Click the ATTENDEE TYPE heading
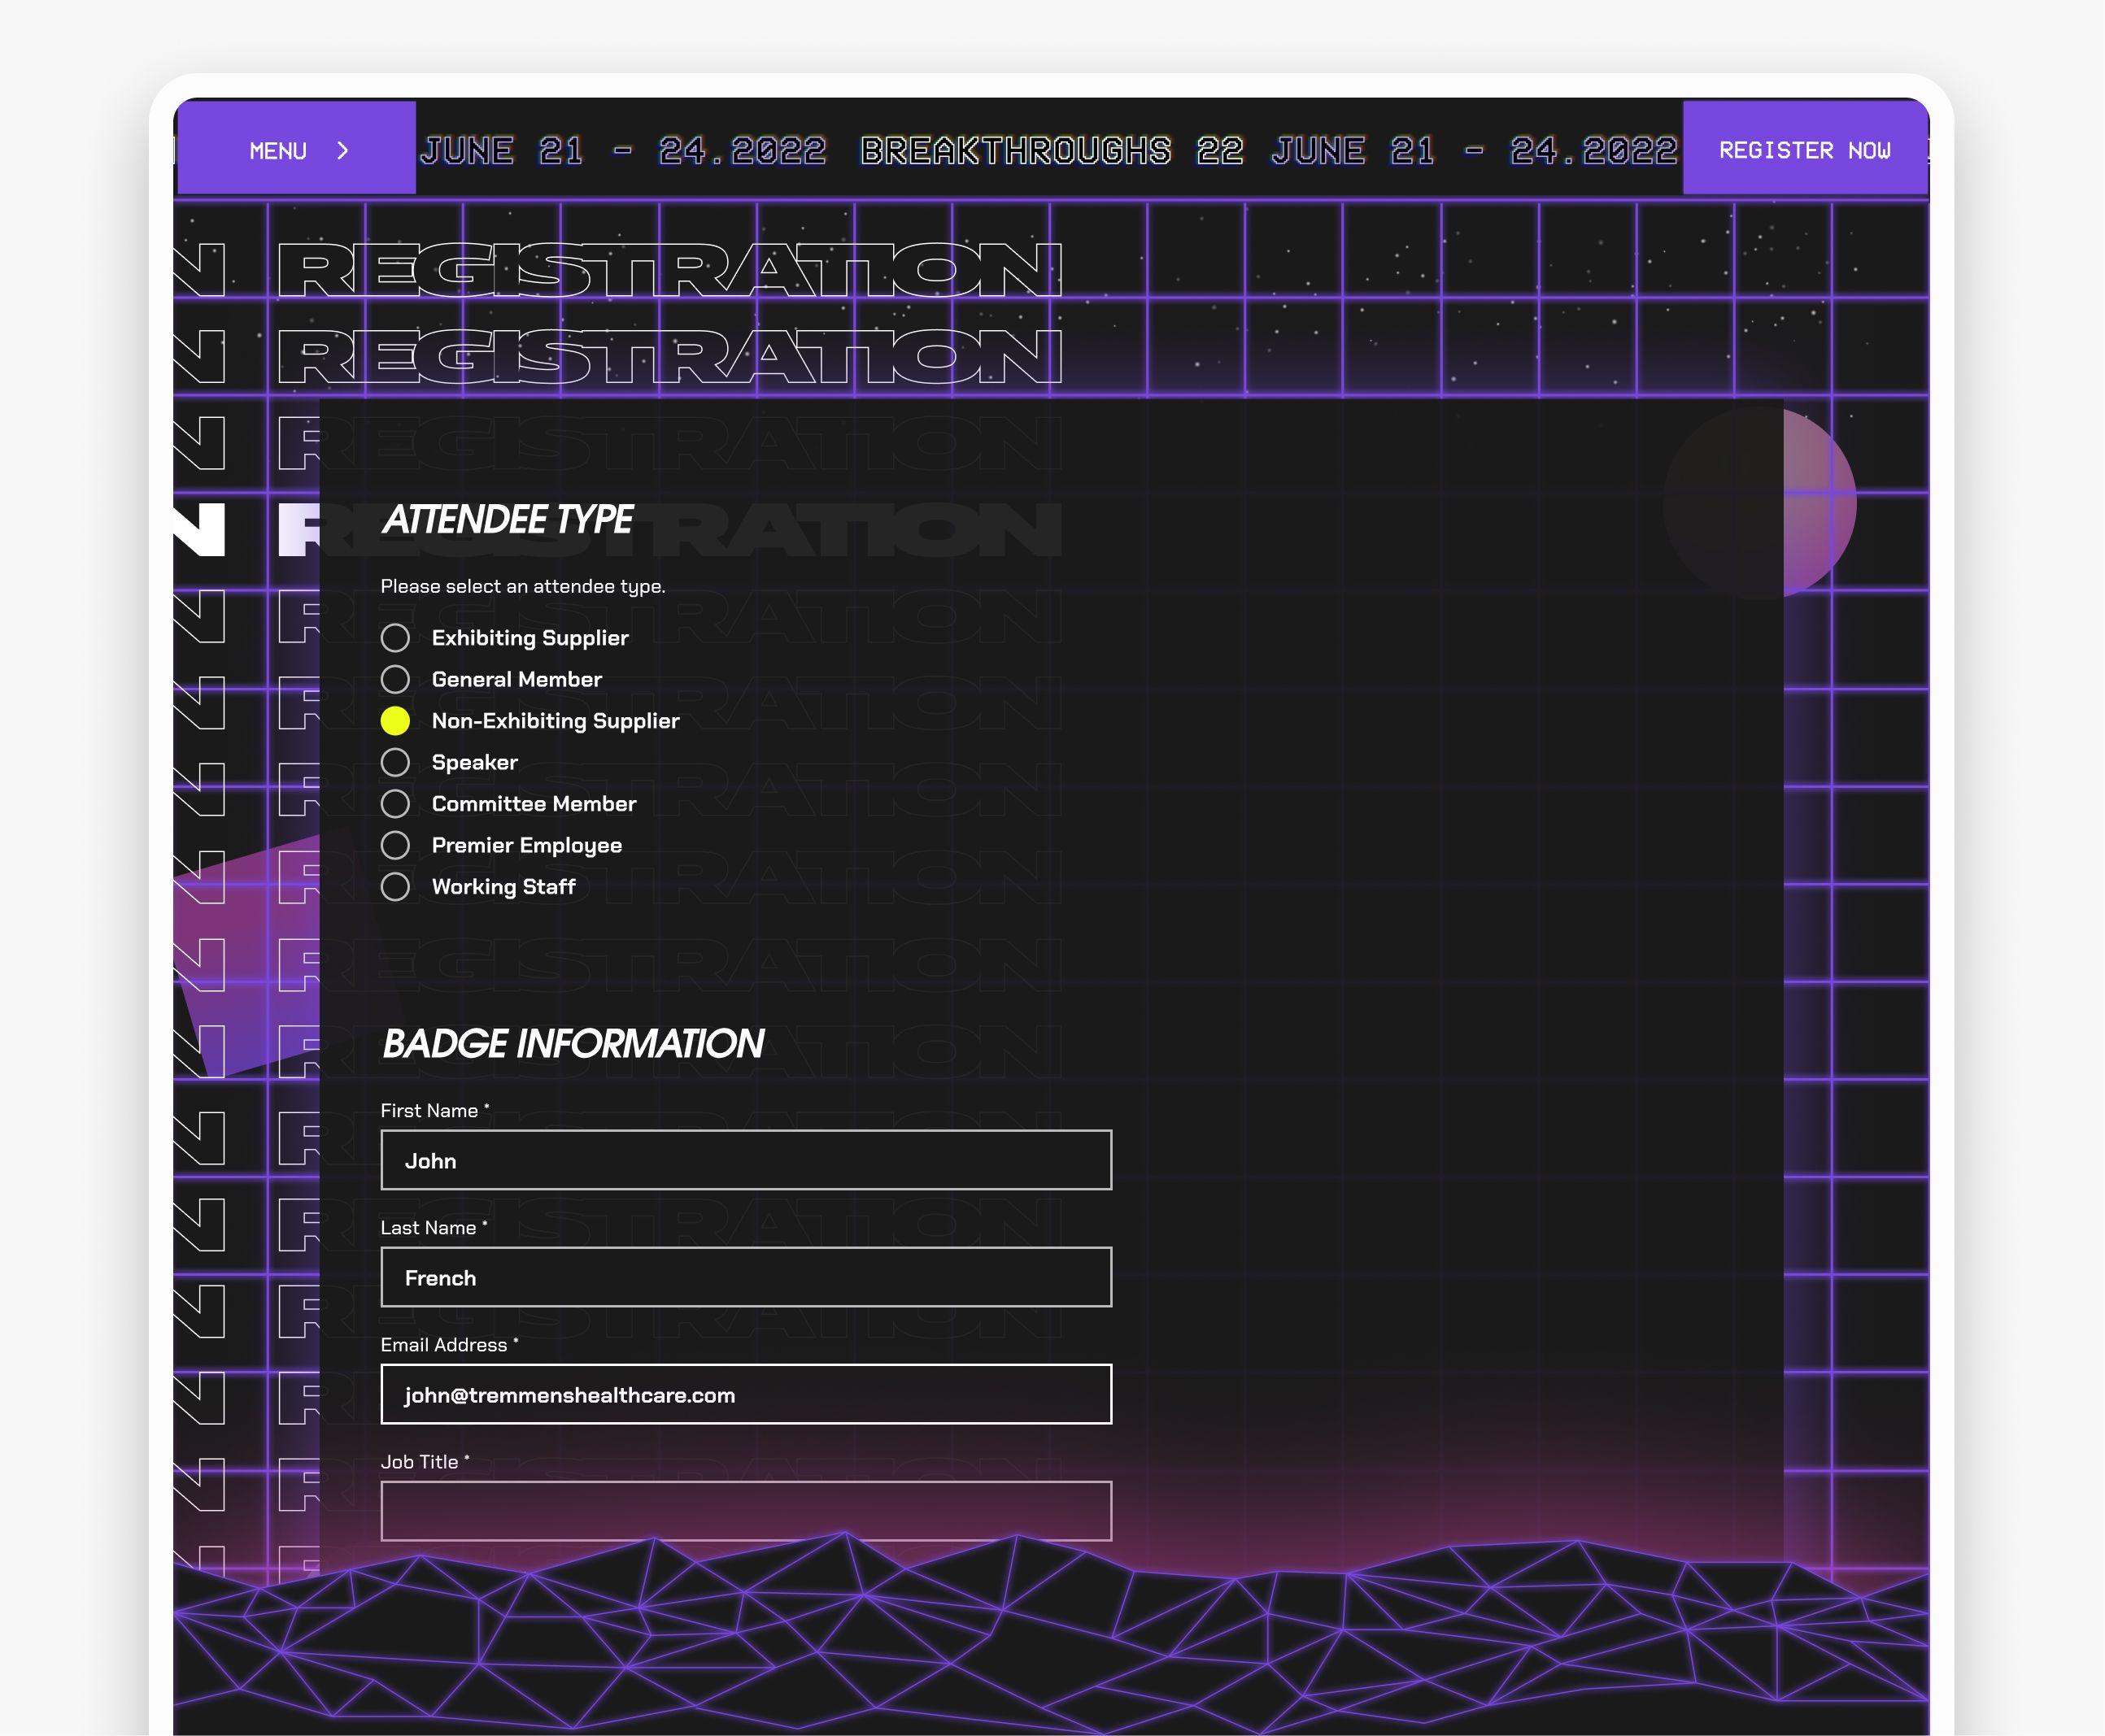 click(x=508, y=520)
